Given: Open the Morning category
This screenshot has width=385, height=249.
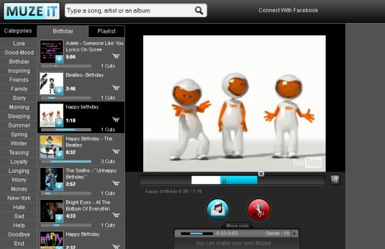Looking at the screenshot, I should pos(19,108).
